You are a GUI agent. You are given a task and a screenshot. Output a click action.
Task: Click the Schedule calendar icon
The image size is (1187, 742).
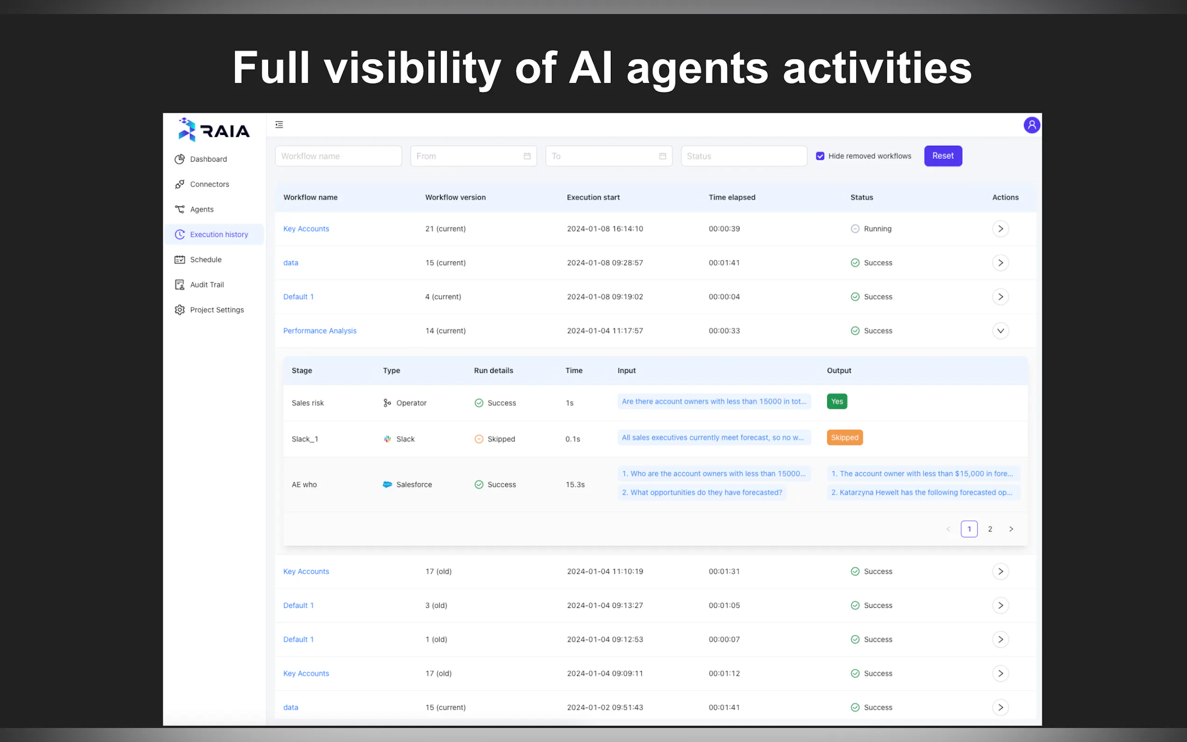click(179, 260)
